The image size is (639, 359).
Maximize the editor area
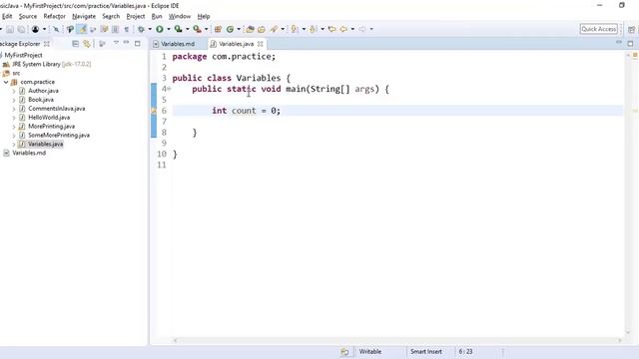630,43
